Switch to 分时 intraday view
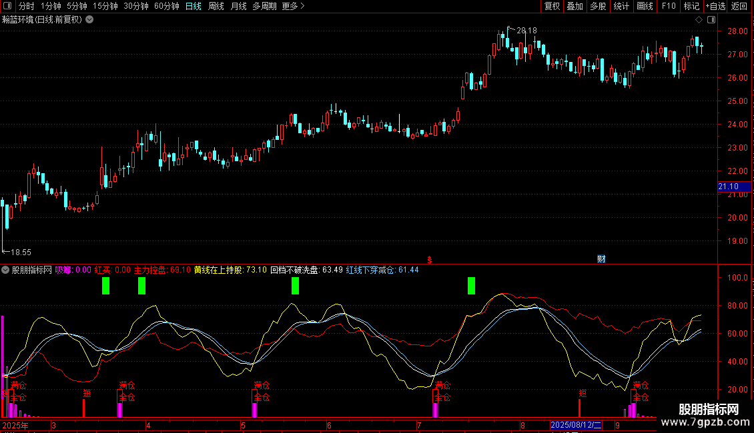The image size is (754, 433). pos(27,6)
